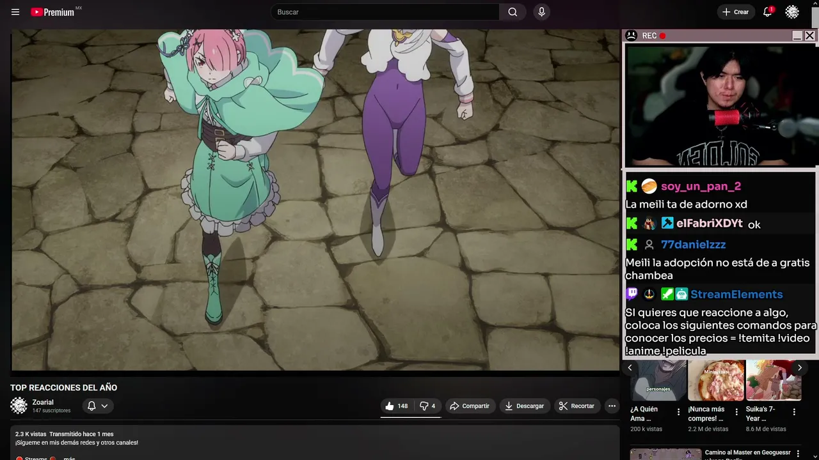The image size is (819, 460).
Task: Click the soy_un_pan_2 chat username
Action: pos(701,187)
